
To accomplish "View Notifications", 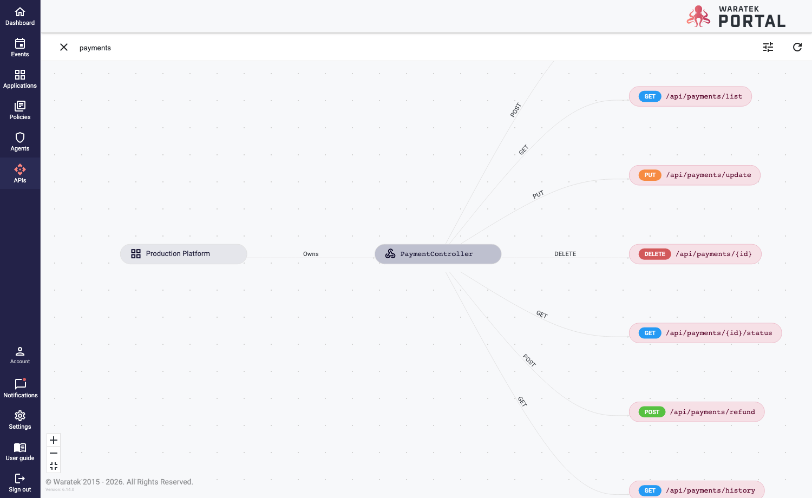I will [20, 388].
